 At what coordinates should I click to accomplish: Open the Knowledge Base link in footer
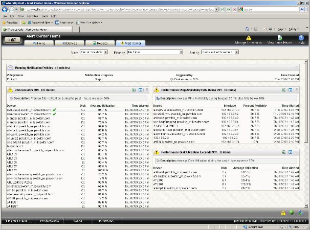click(x=50, y=221)
